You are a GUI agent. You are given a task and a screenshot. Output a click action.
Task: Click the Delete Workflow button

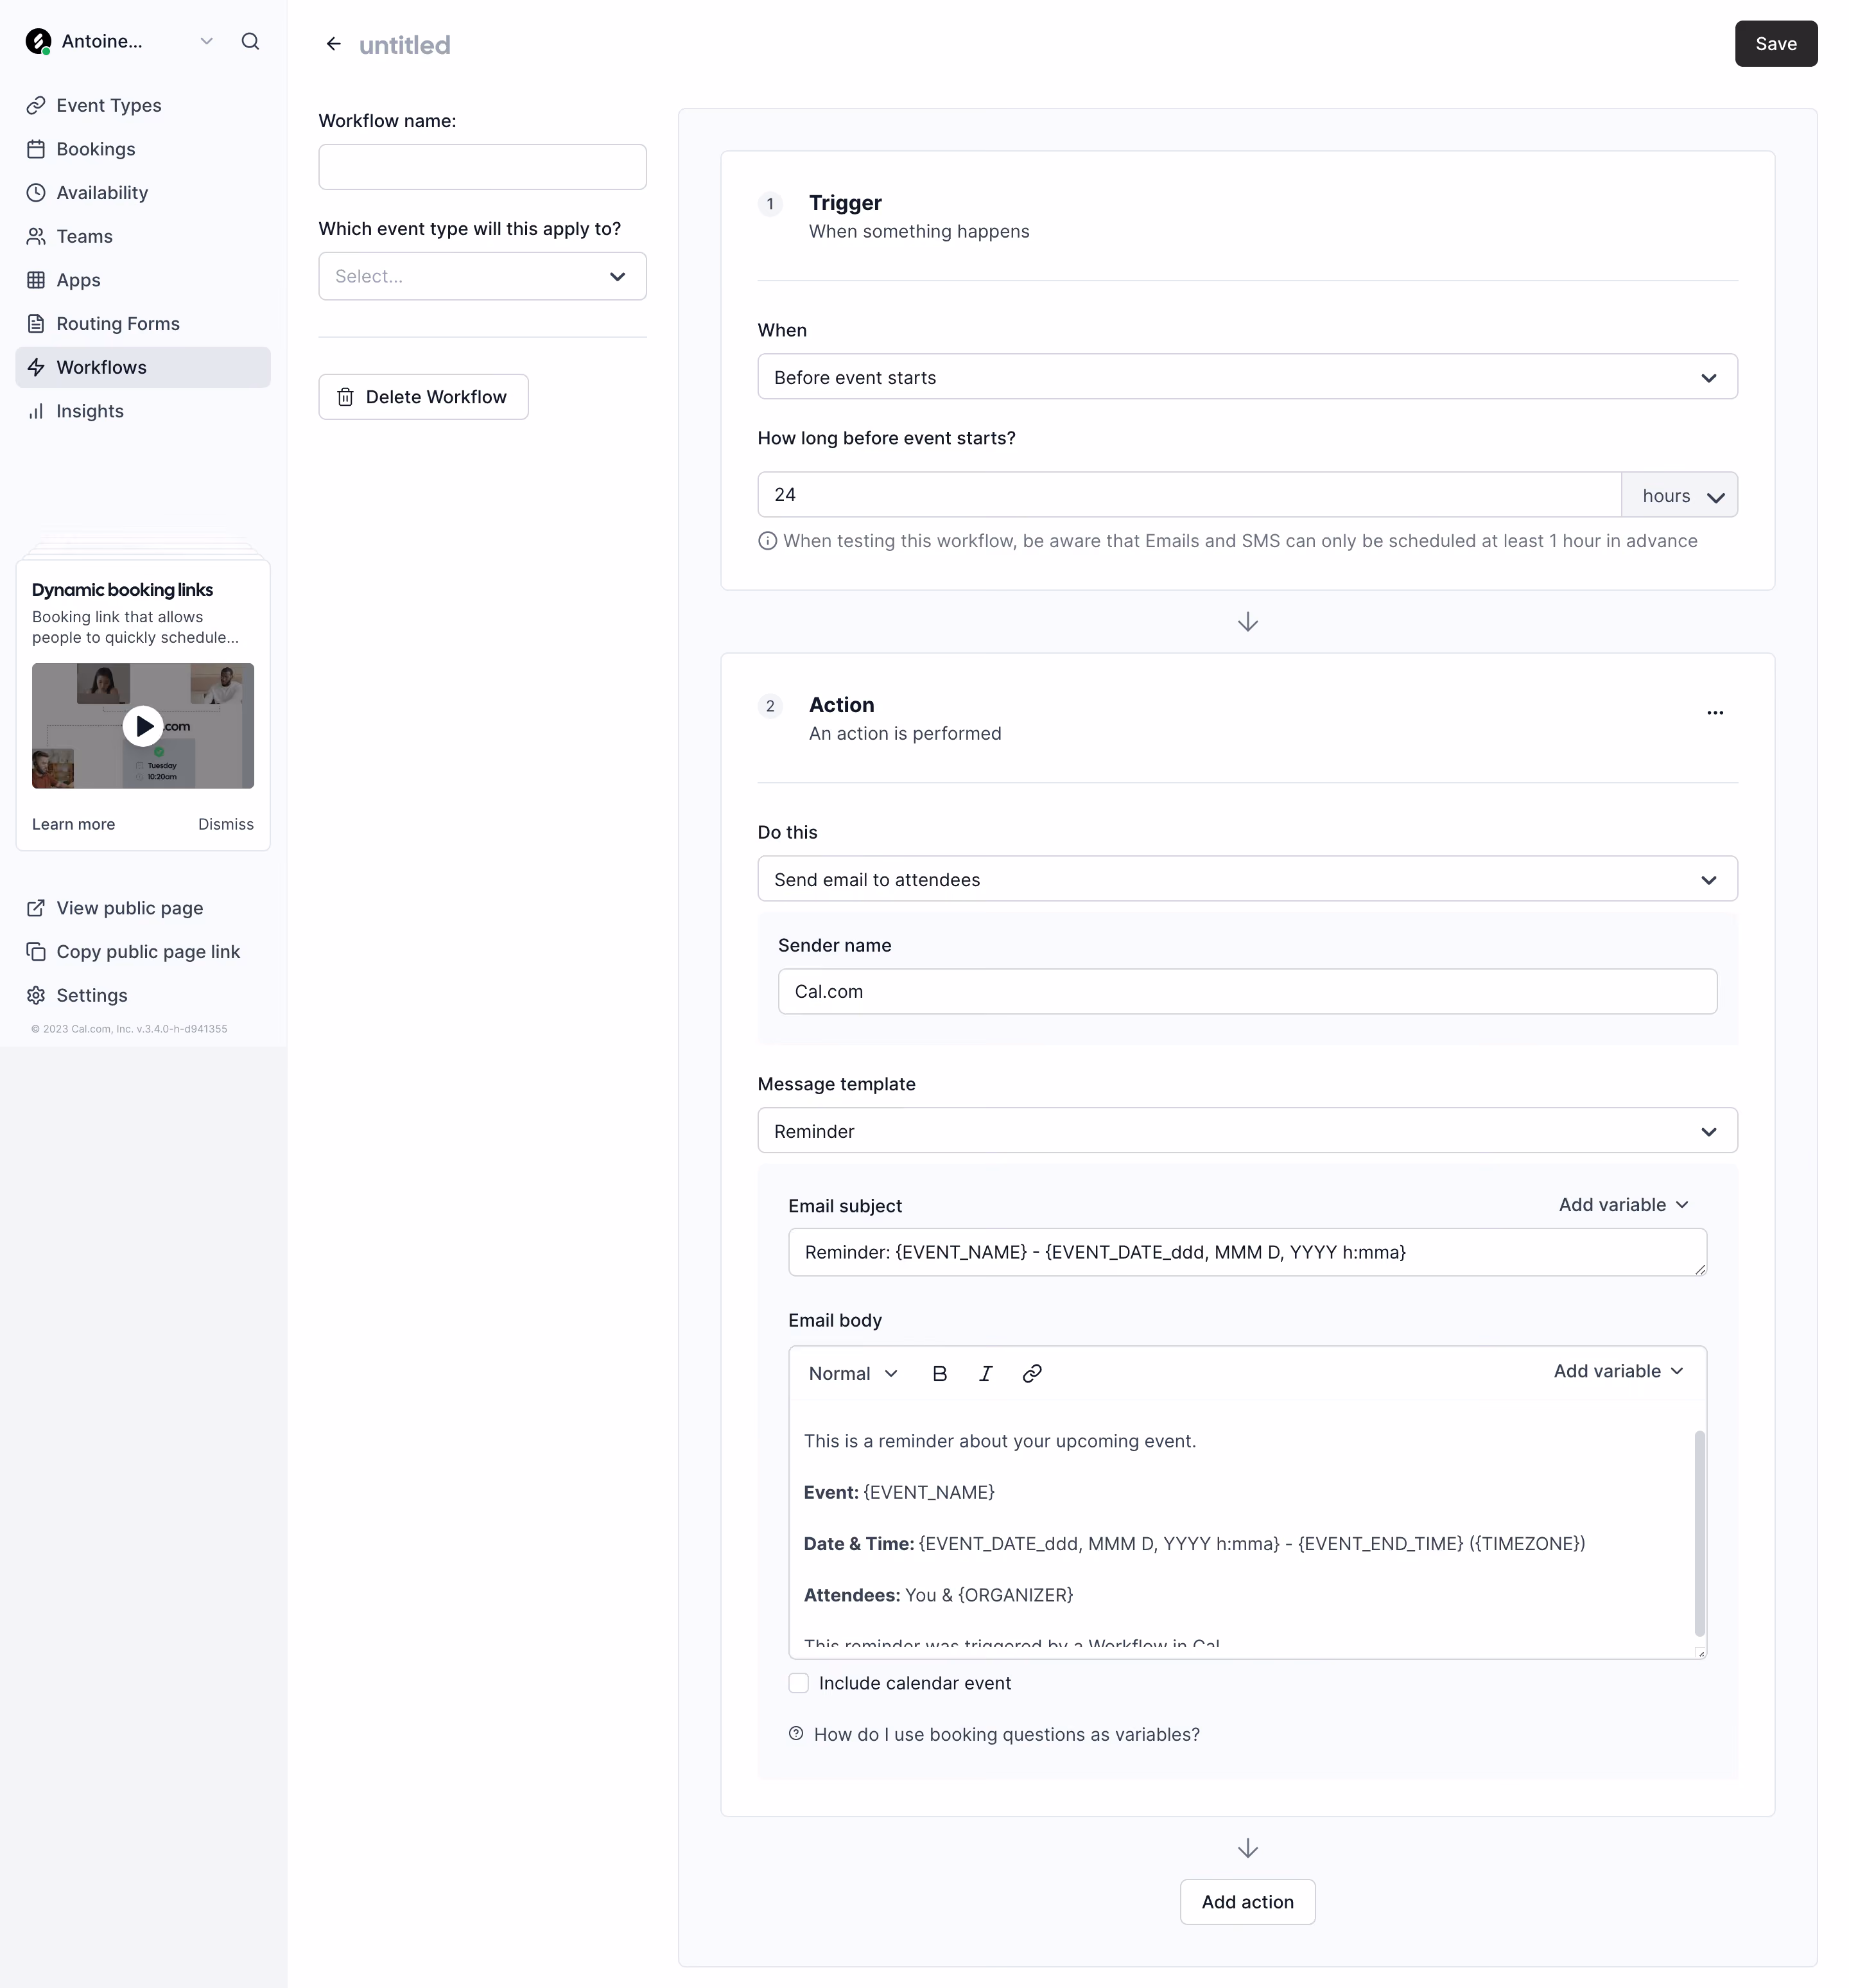(423, 397)
